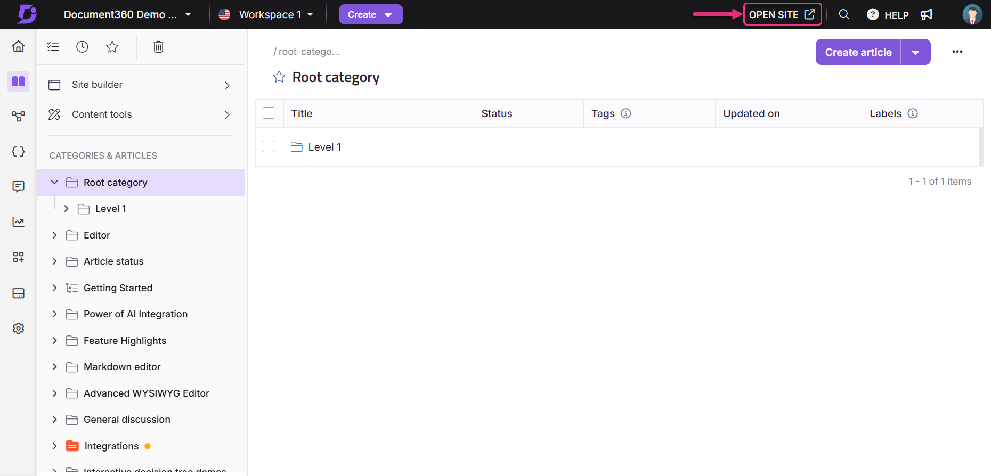Collapse the Root category tree node
The image size is (991, 476).
[54, 182]
